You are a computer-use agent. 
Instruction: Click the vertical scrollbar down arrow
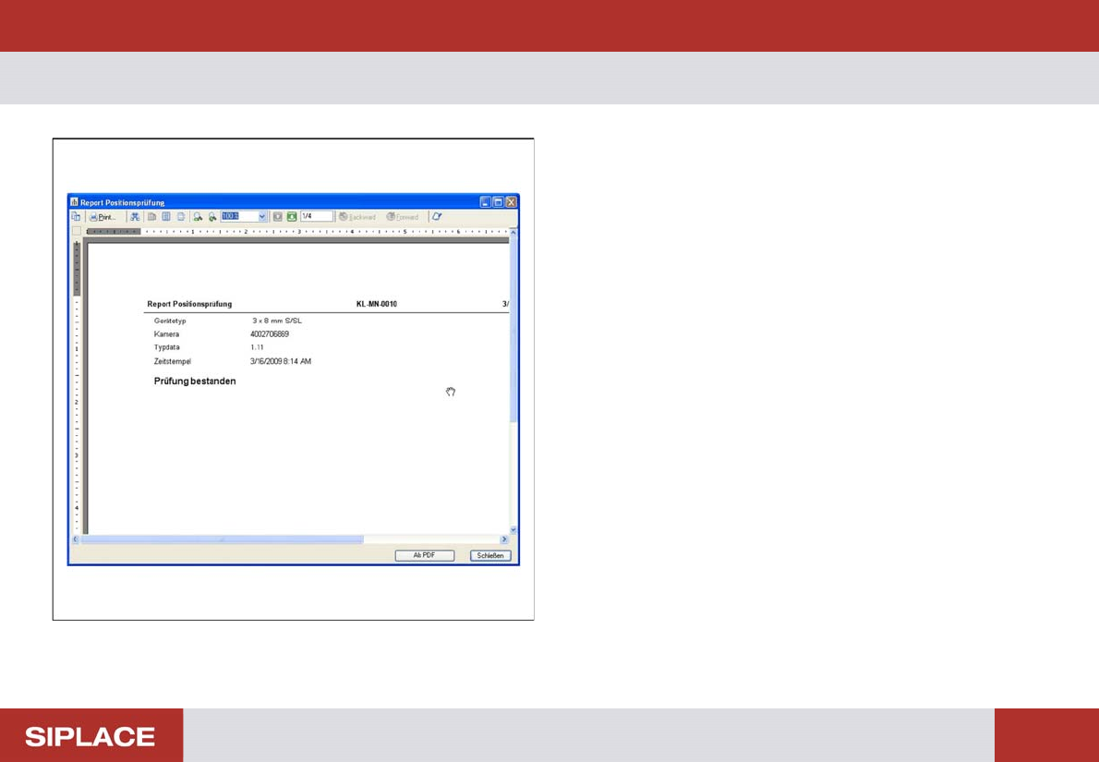[x=513, y=531]
